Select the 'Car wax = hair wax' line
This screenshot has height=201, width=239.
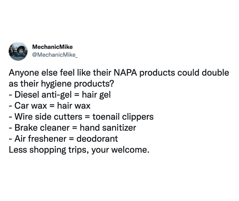tap(50, 106)
